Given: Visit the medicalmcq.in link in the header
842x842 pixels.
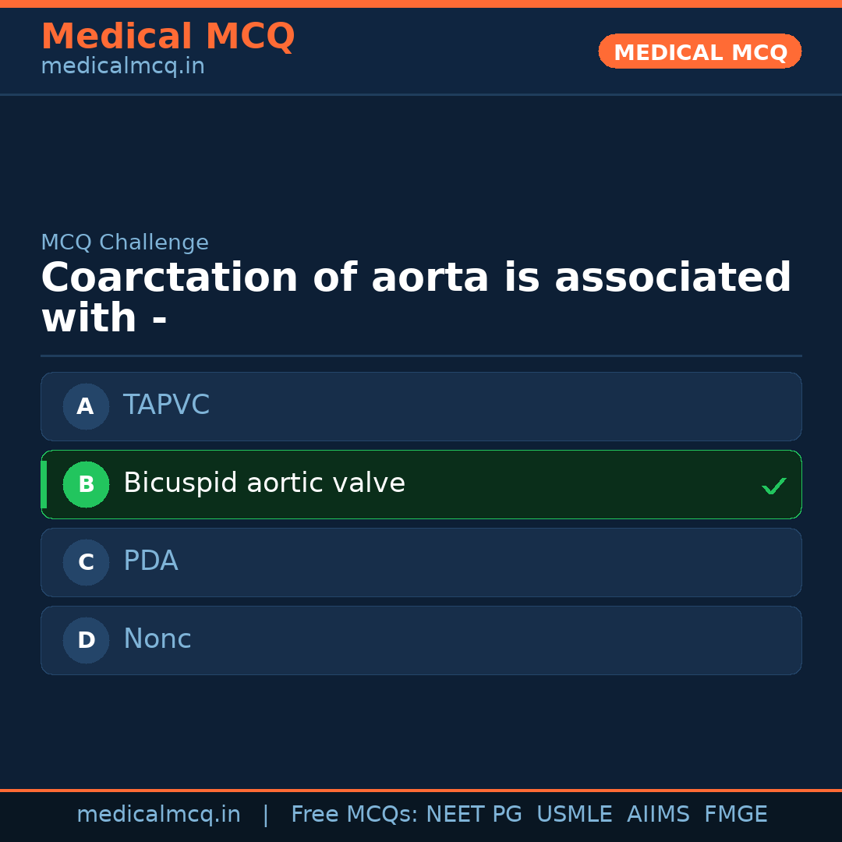Looking at the screenshot, I should 122,65.
